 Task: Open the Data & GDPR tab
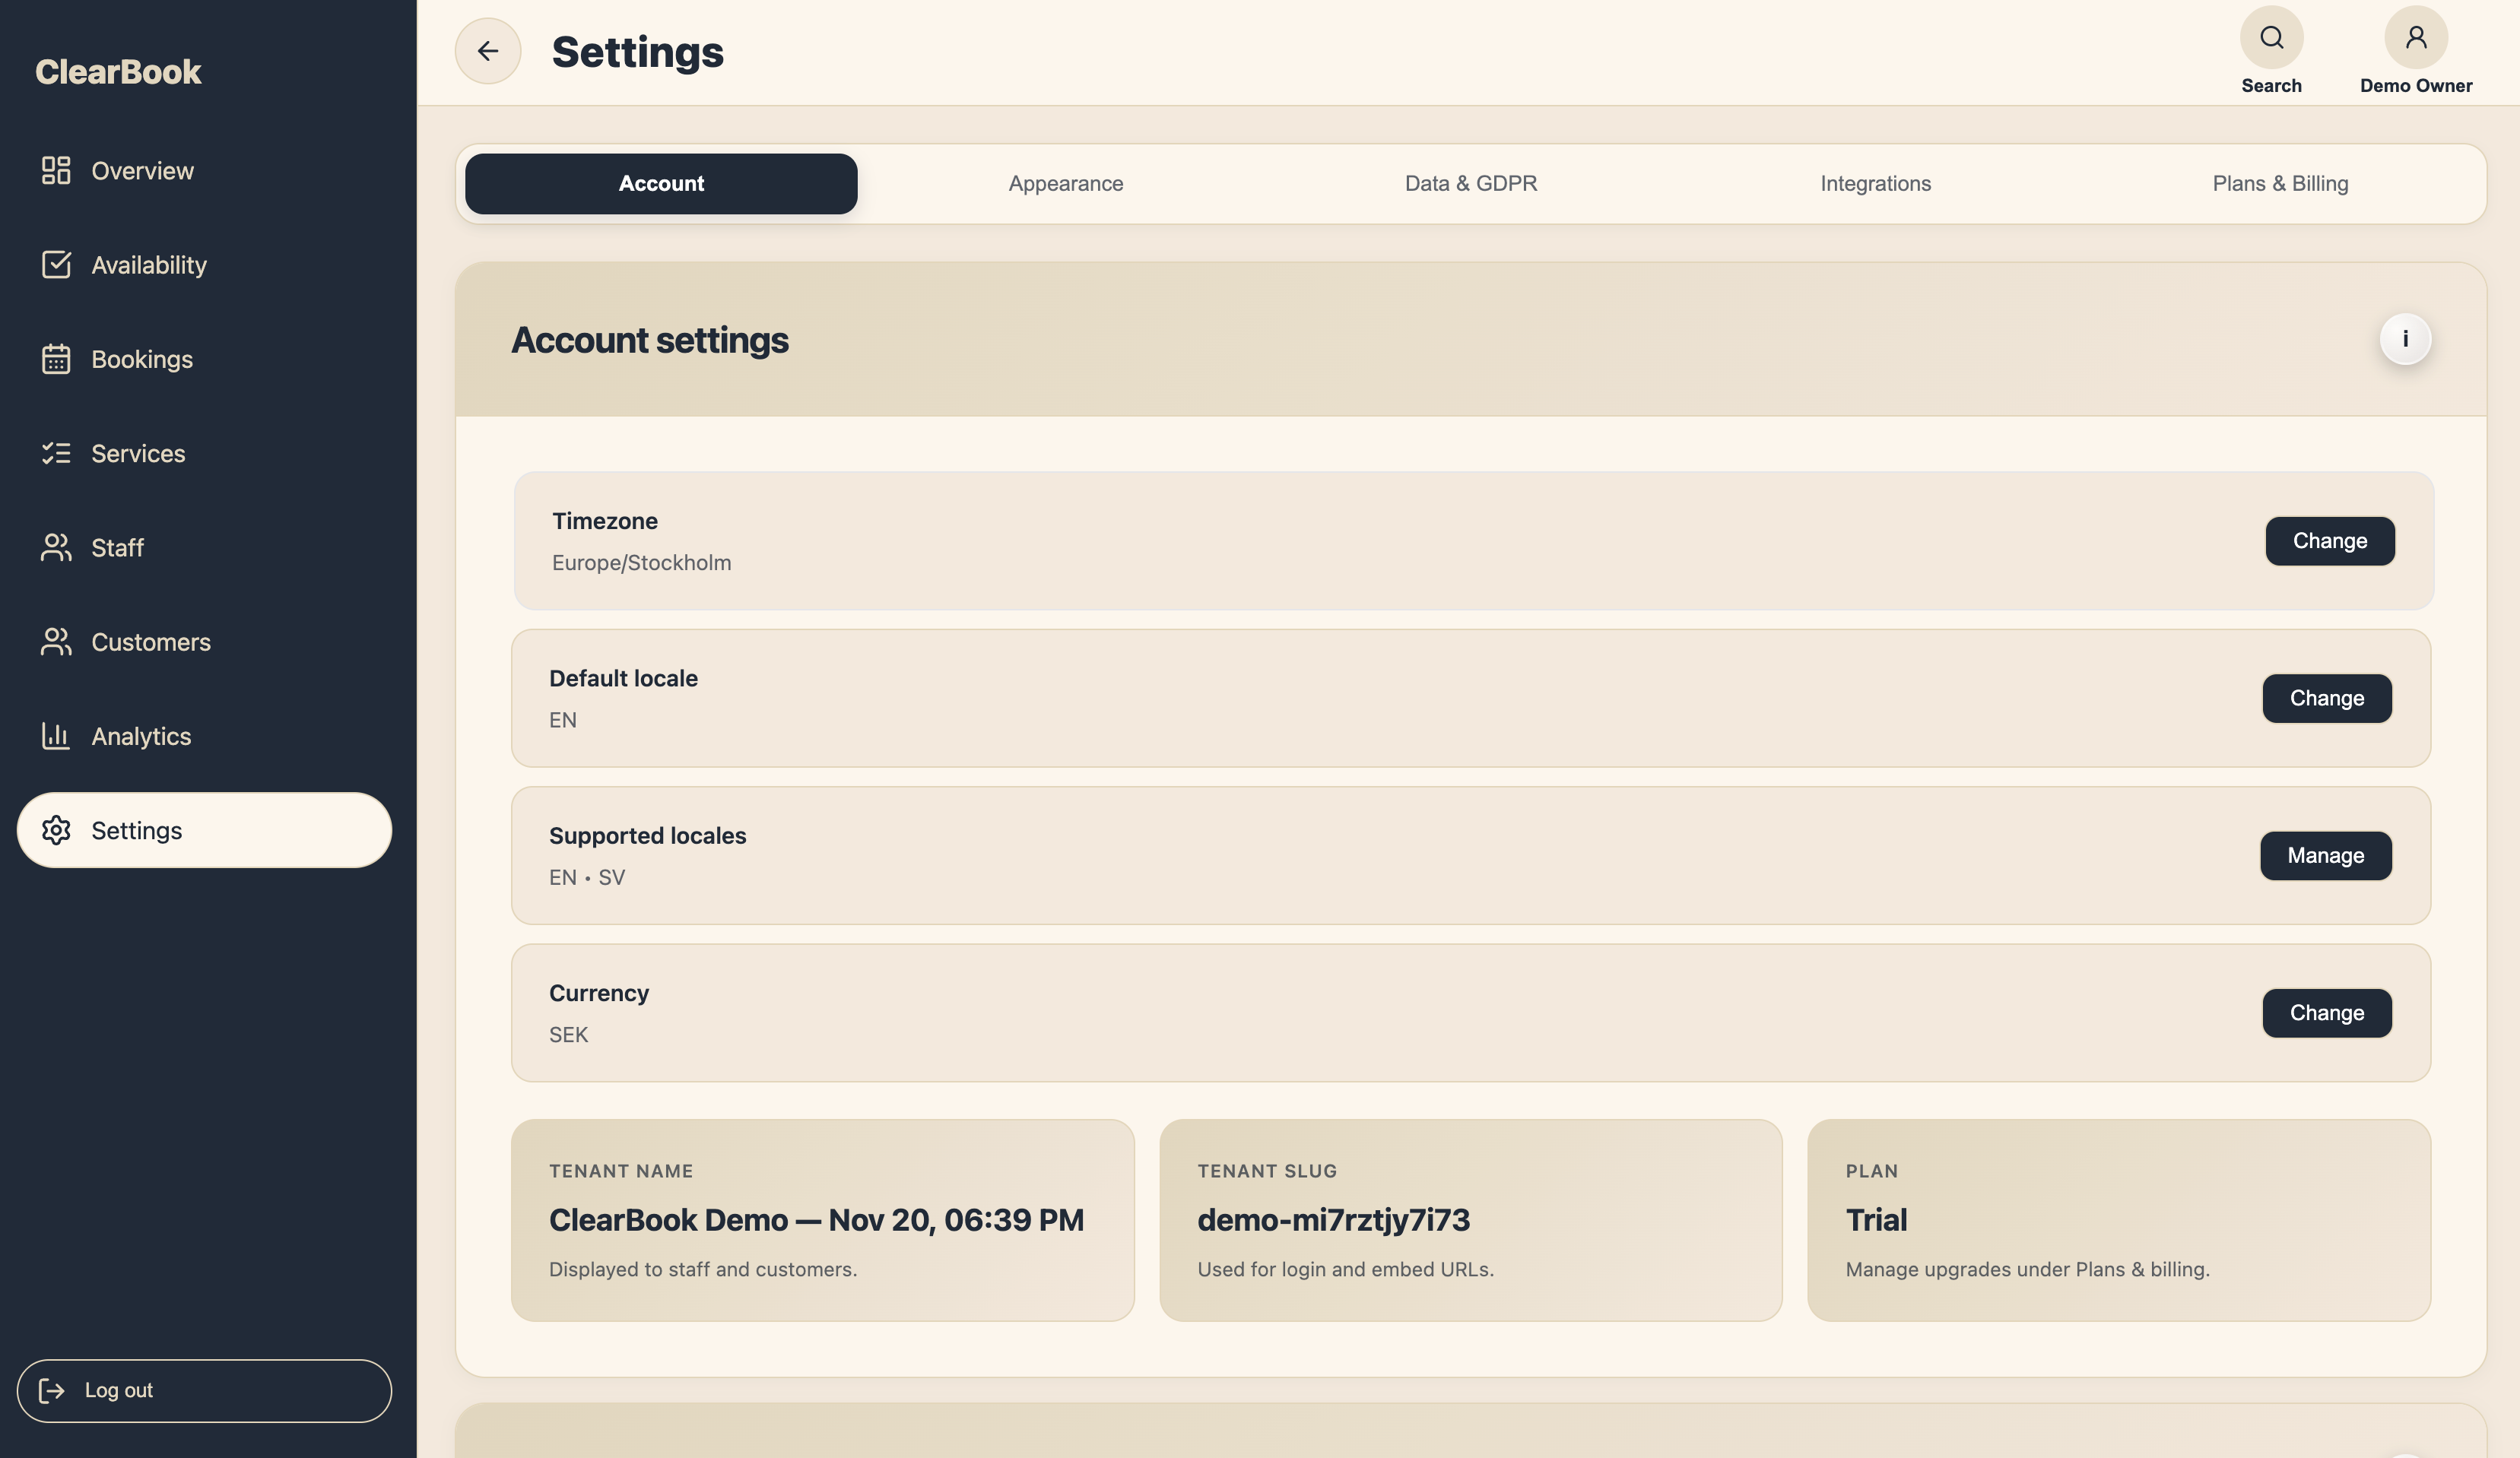click(1470, 183)
